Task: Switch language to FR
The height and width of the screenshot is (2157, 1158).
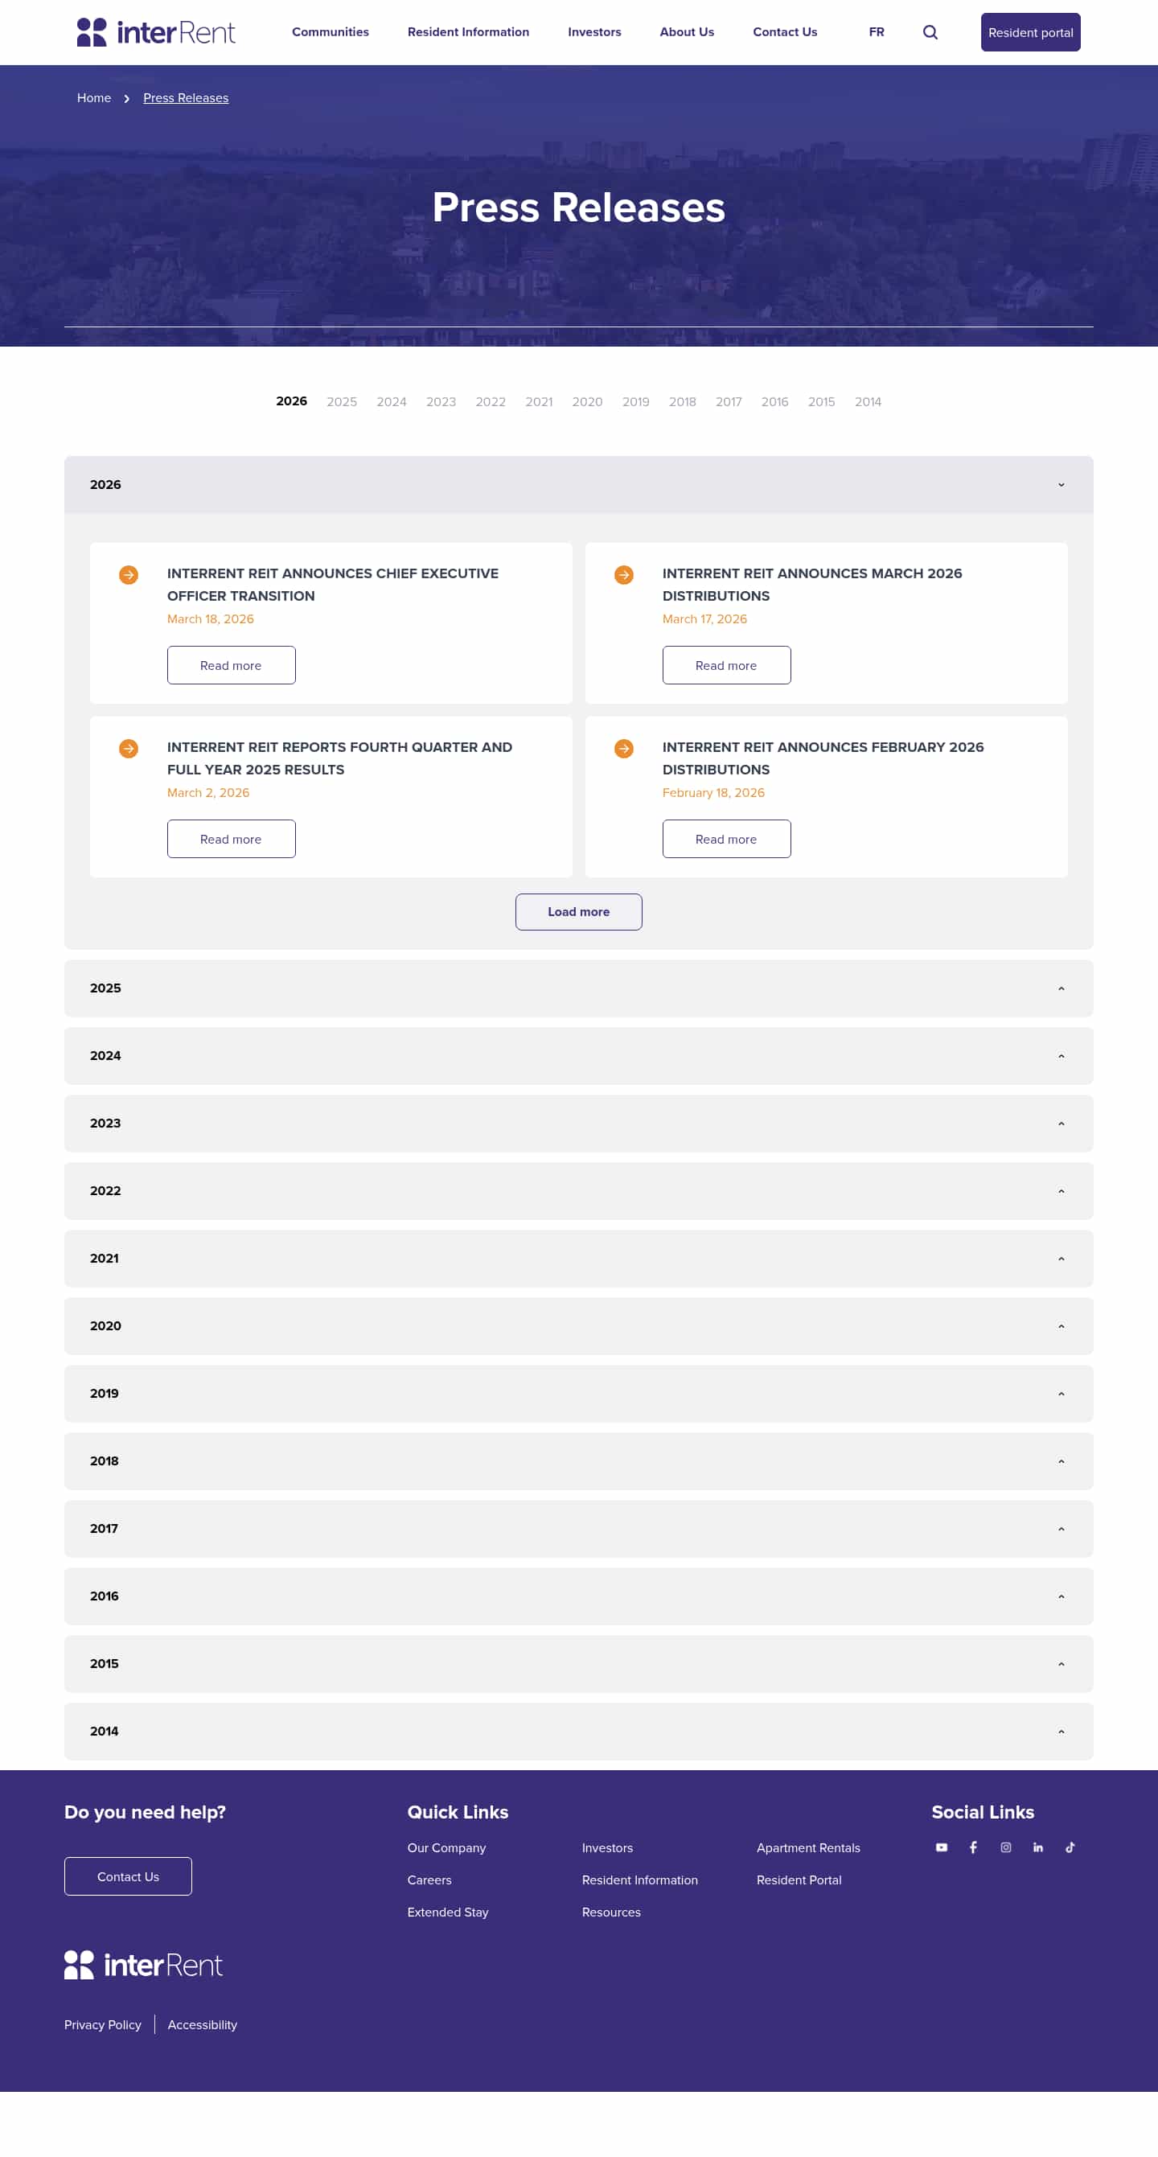Action: click(x=876, y=32)
